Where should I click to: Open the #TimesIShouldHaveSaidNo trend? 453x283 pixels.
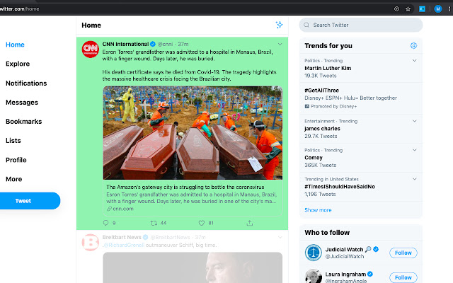[361, 187]
